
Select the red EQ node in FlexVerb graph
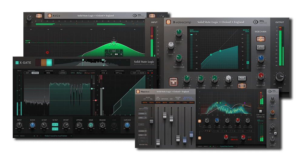click(225, 105)
